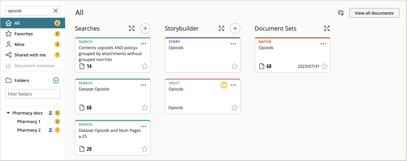407x161 pixels.
Task: Open the KD user avatar on Draft card
Action: click(224, 85)
